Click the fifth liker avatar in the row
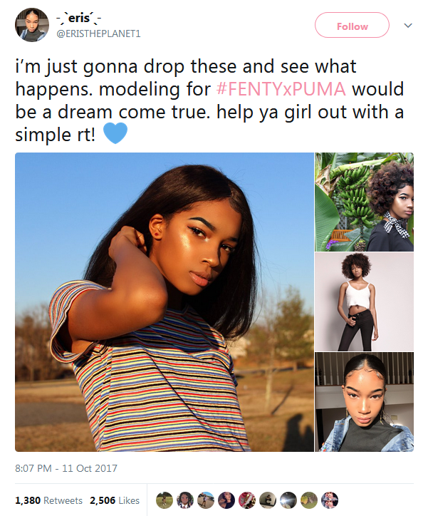This screenshot has width=428, height=516. point(247,500)
